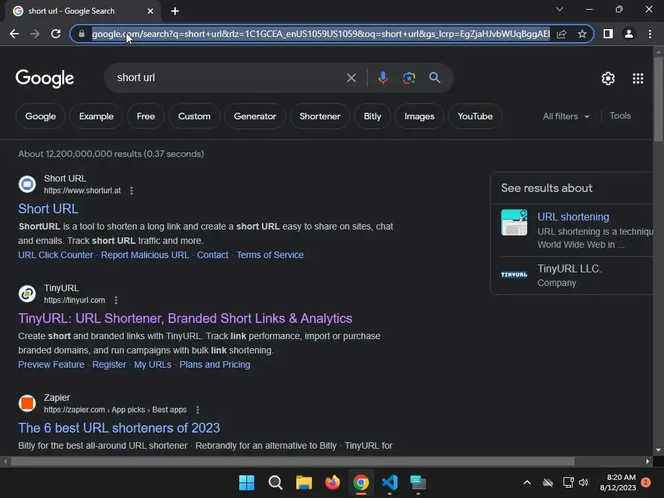The image size is (664, 498).
Task: Click the URL shortening thumbnail image
Action: (514, 222)
